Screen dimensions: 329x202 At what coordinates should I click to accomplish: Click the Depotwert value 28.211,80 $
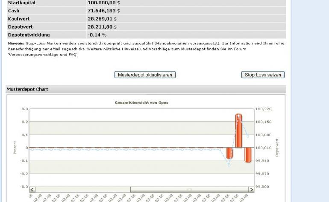click(102, 27)
